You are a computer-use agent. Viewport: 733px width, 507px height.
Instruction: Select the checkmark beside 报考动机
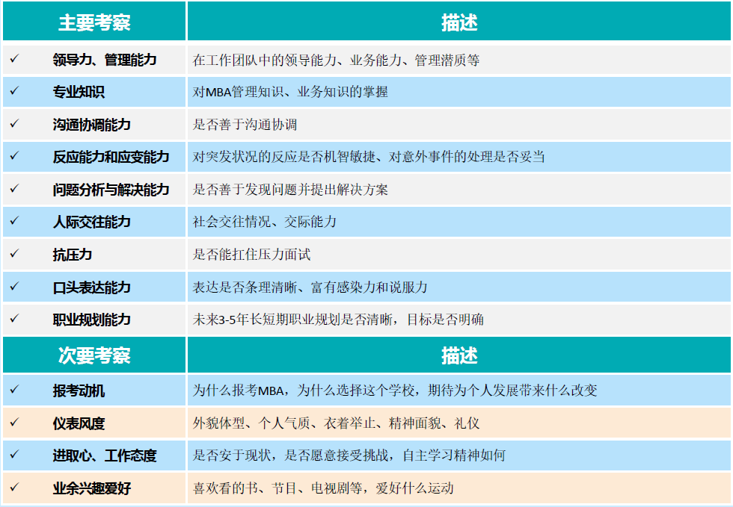[x=14, y=390]
